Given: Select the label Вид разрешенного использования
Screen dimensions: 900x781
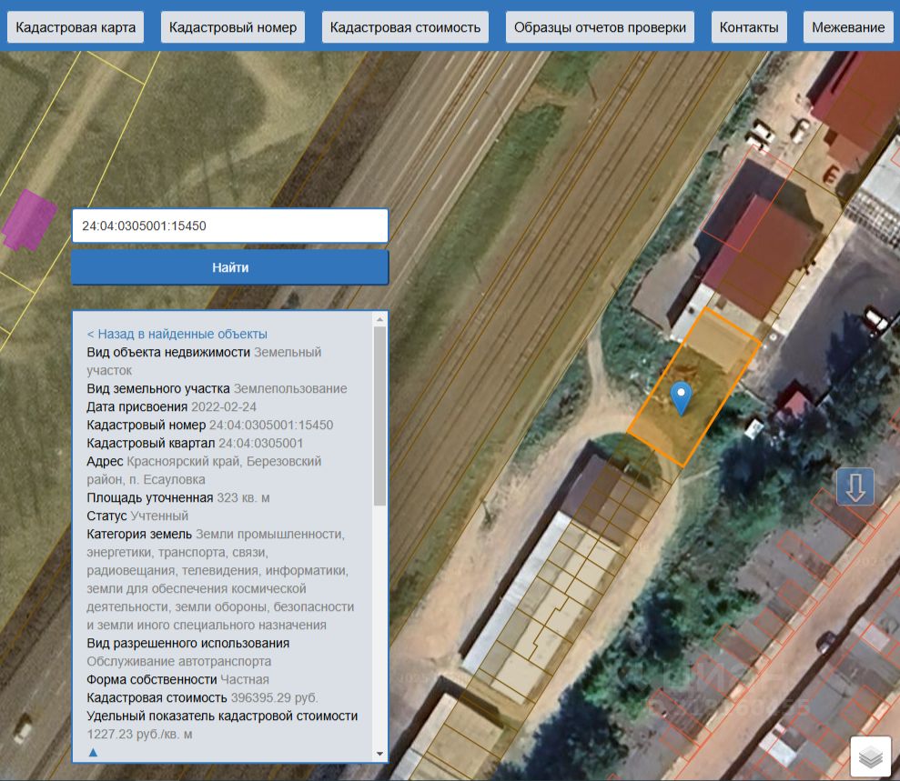Looking at the screenshot, I should pos(188,643).
